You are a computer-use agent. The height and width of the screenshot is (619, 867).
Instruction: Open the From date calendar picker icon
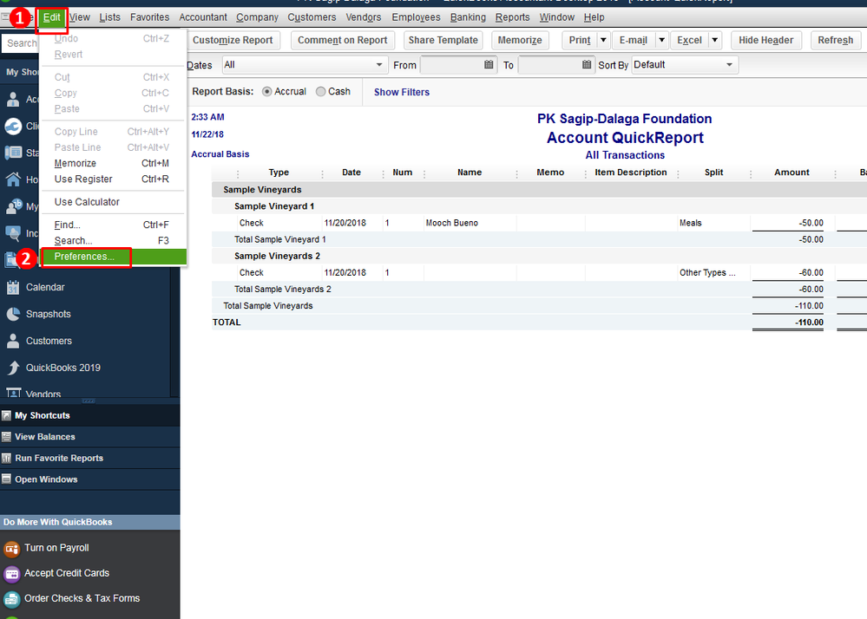pos(489,65)
